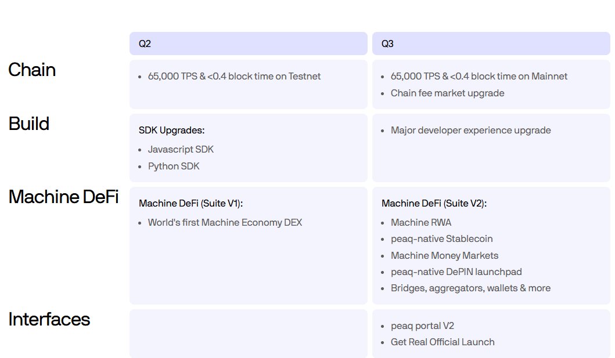Click 'Machine DeFi (Suite V2):' subheading
615x358 pixels.
coord(434,203)
